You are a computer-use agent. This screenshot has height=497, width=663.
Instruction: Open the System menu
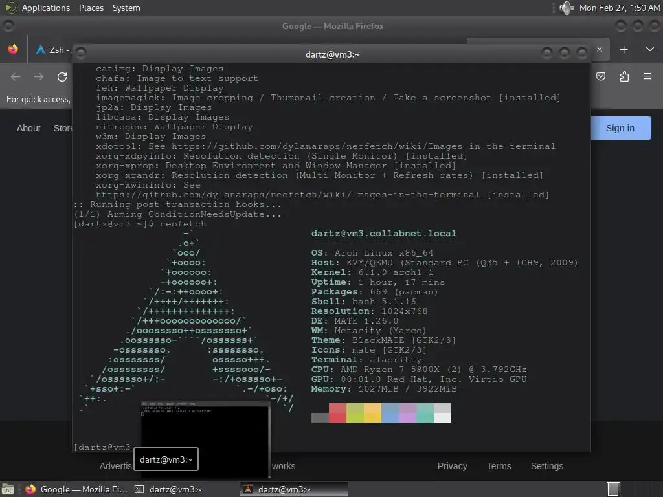click(126, 8)
